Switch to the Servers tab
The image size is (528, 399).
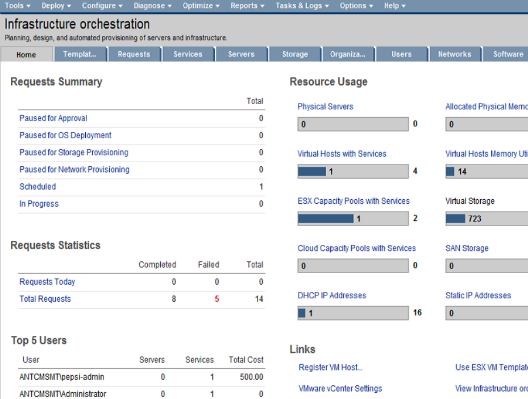coord(241,55)
